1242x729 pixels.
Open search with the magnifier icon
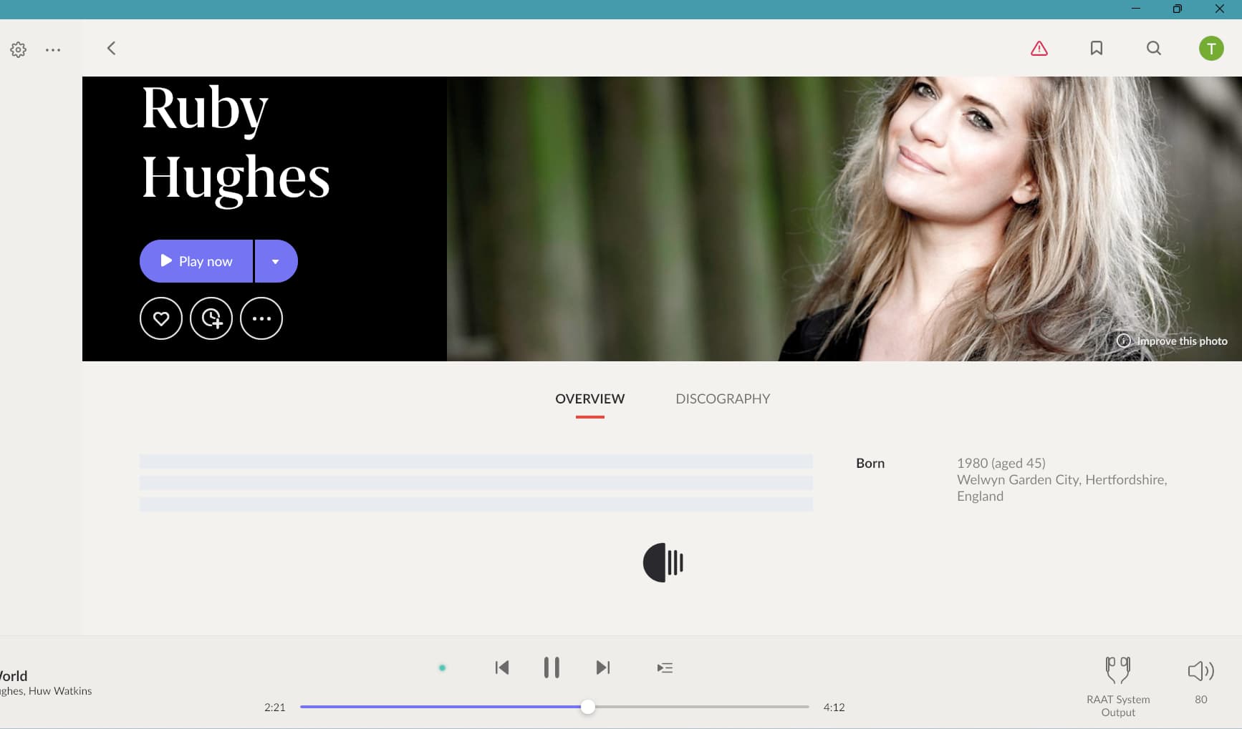[x=1153, y=48]
